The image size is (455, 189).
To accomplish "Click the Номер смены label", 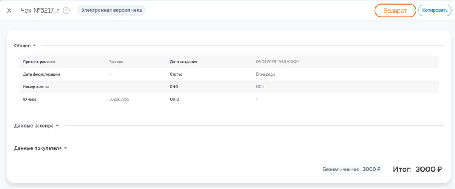I will pyautogui.click(x=36, y=87).
